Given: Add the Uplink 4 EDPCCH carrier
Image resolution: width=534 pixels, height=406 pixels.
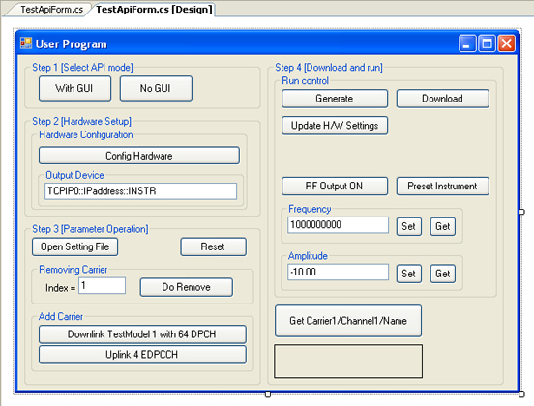Looking at the screenshot, I should coord(142,355).
